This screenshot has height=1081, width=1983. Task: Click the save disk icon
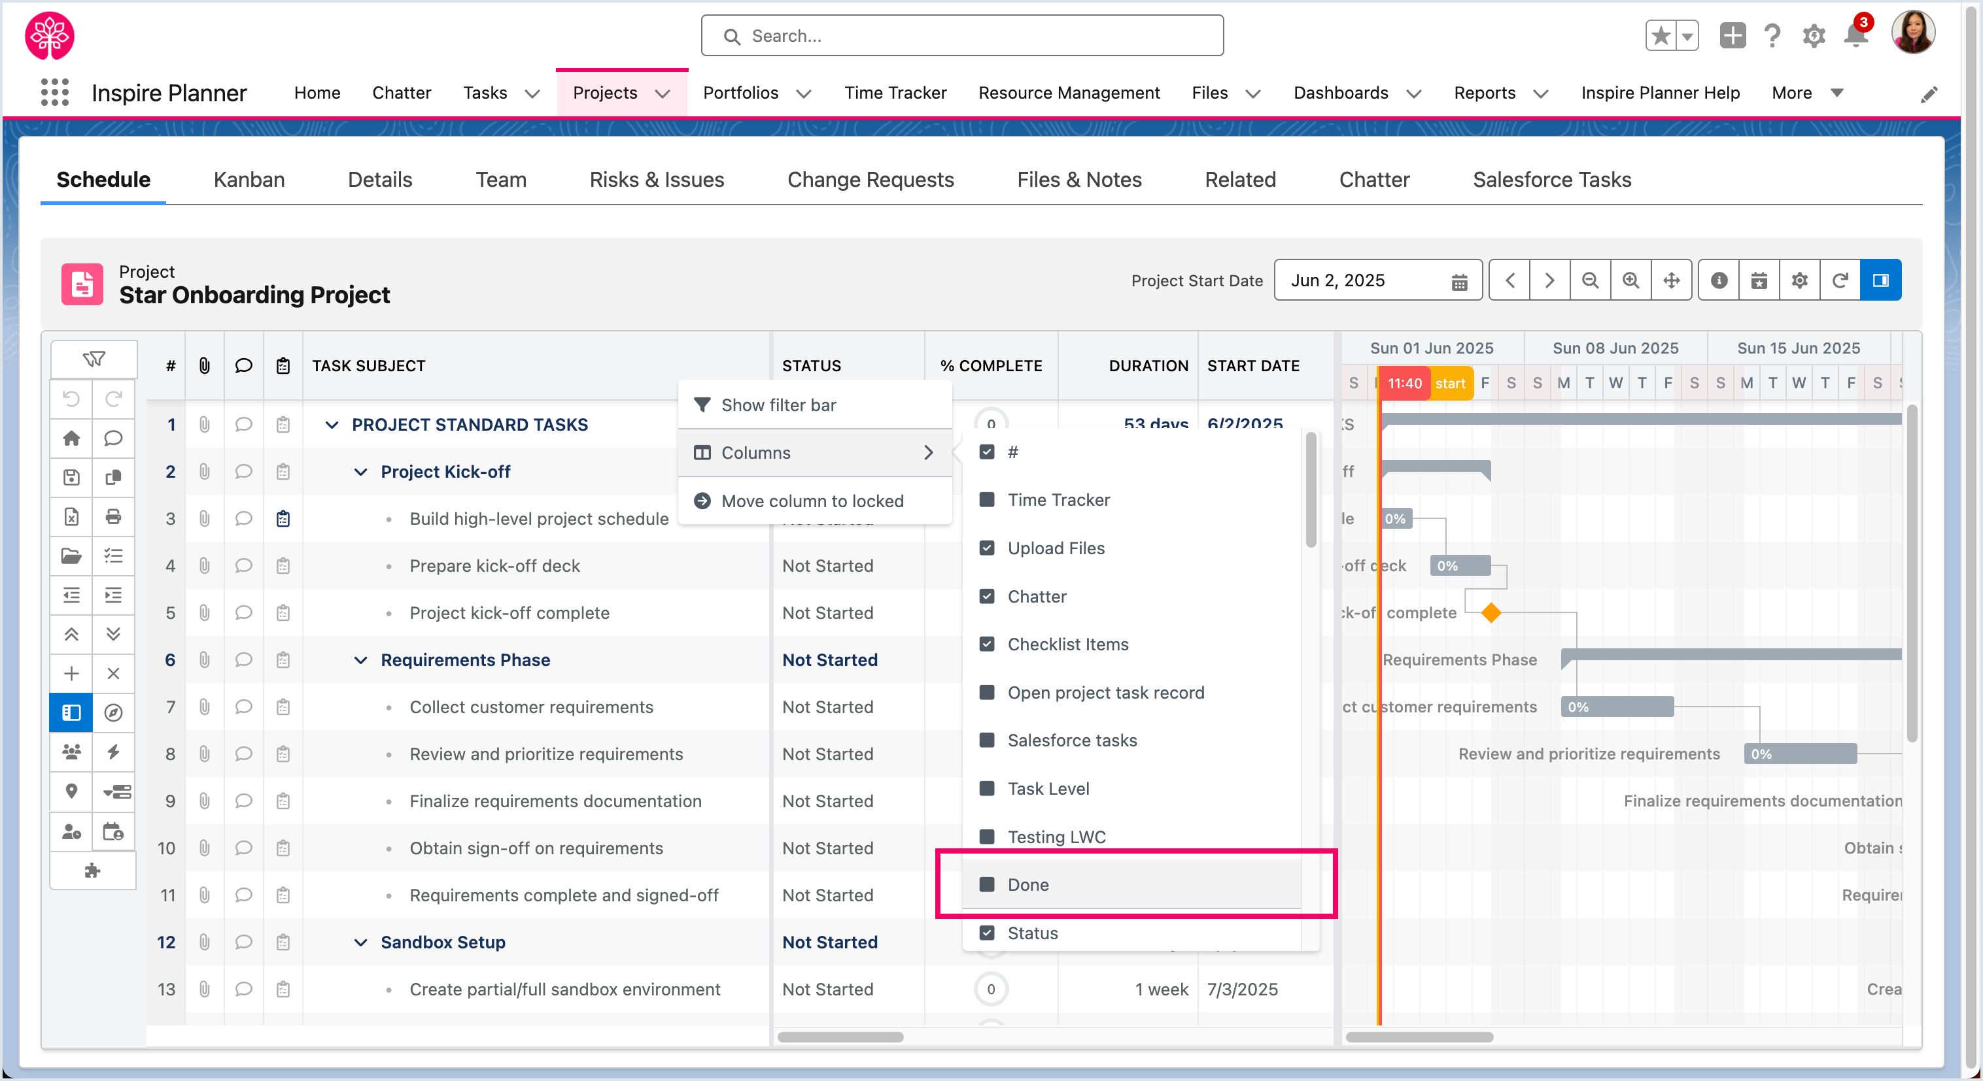(71, 477)
